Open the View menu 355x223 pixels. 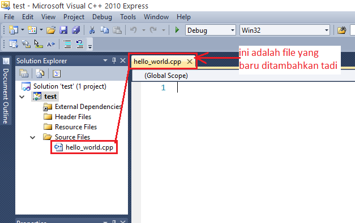pos(48,17)
